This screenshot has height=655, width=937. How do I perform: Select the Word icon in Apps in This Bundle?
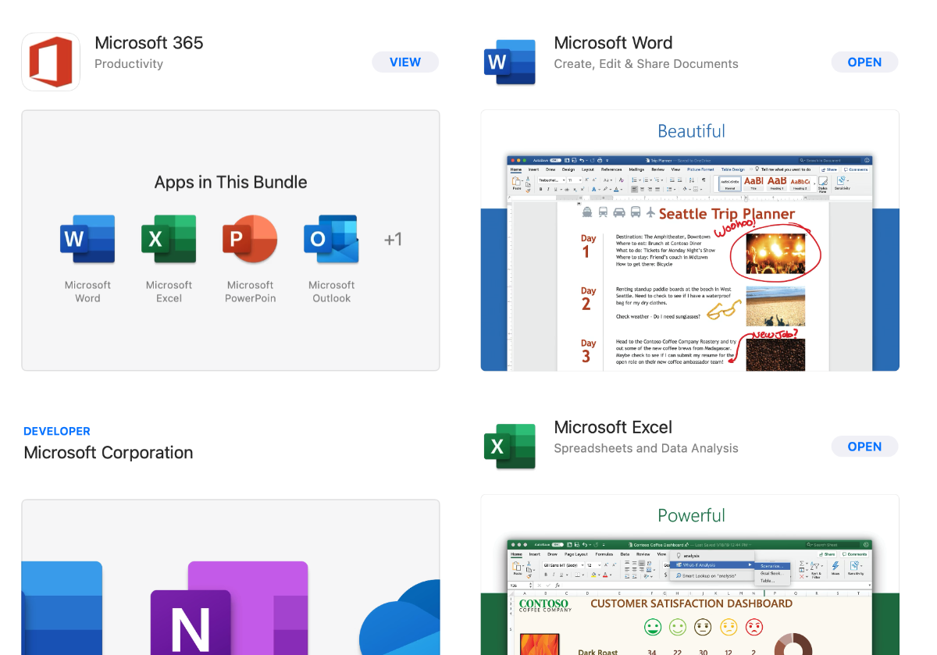click(x=87, y=239)
